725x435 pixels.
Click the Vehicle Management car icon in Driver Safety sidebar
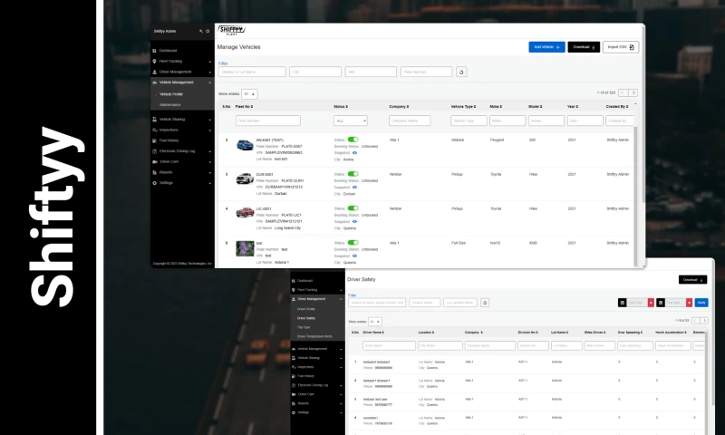[294, 349]
